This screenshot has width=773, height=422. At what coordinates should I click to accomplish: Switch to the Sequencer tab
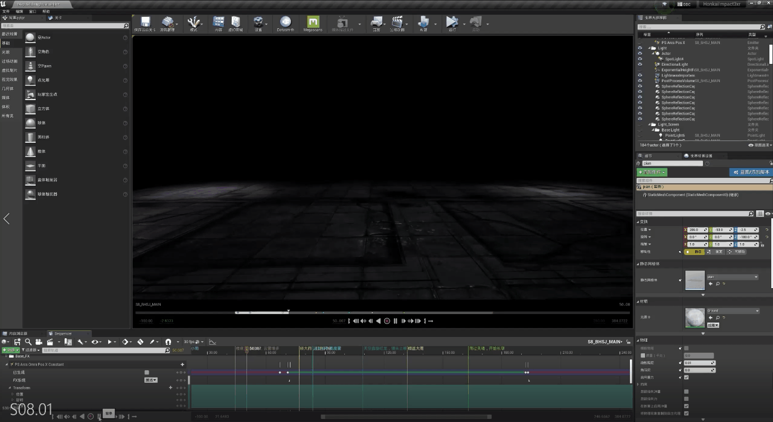70,333
